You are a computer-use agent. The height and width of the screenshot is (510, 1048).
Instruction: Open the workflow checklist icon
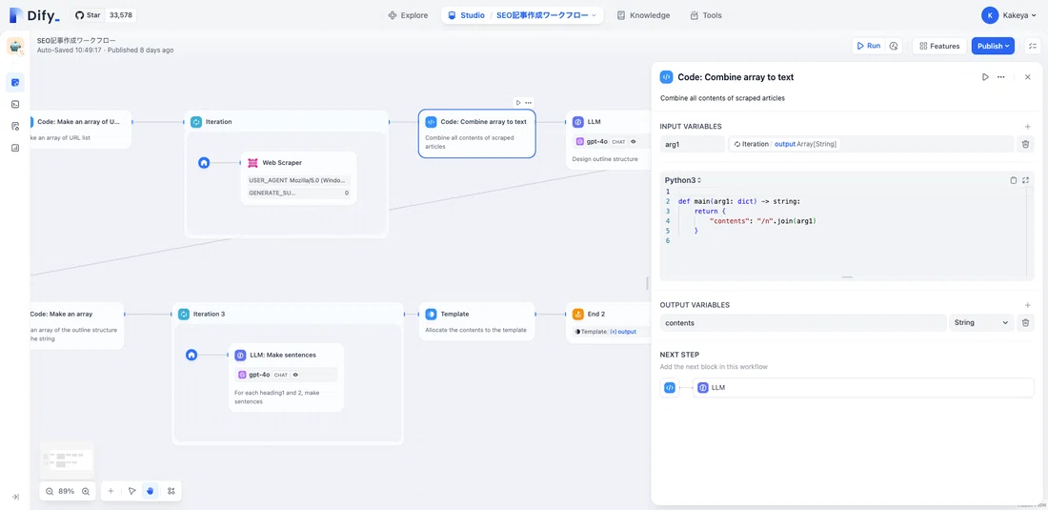click(x=1031, y=46)
